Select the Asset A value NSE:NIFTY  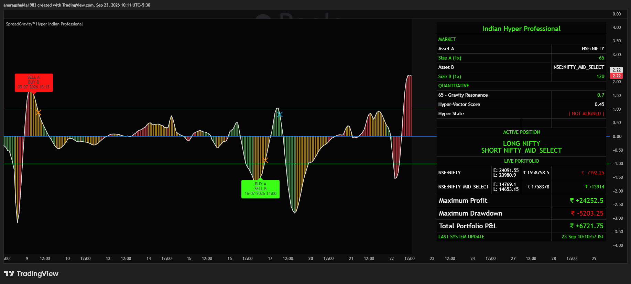pos(593,49)
